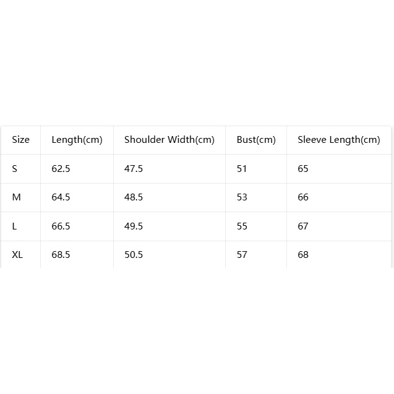Click the bust value 51

tap(242, 169)
